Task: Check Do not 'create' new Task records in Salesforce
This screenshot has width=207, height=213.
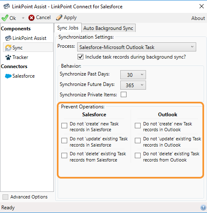Action: 64,125
